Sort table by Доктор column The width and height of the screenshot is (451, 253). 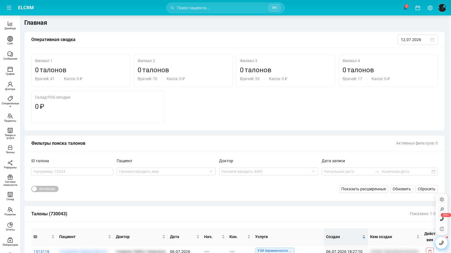[140, 237]
